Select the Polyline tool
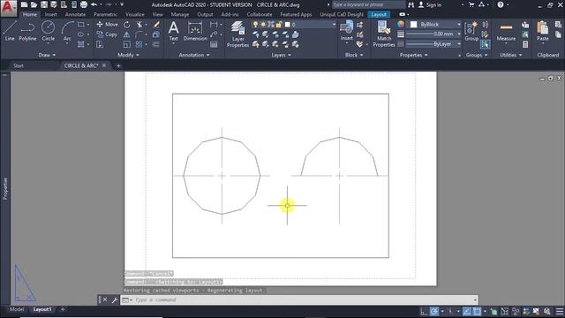Viewport: 565px width, 318px height. (27, 31)
